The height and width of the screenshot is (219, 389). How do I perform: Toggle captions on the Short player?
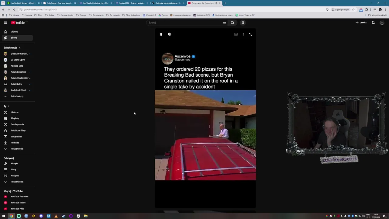pyautogui.click(x=236, y=34)
